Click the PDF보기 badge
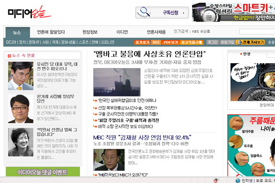275x183 pixels. 171,42
